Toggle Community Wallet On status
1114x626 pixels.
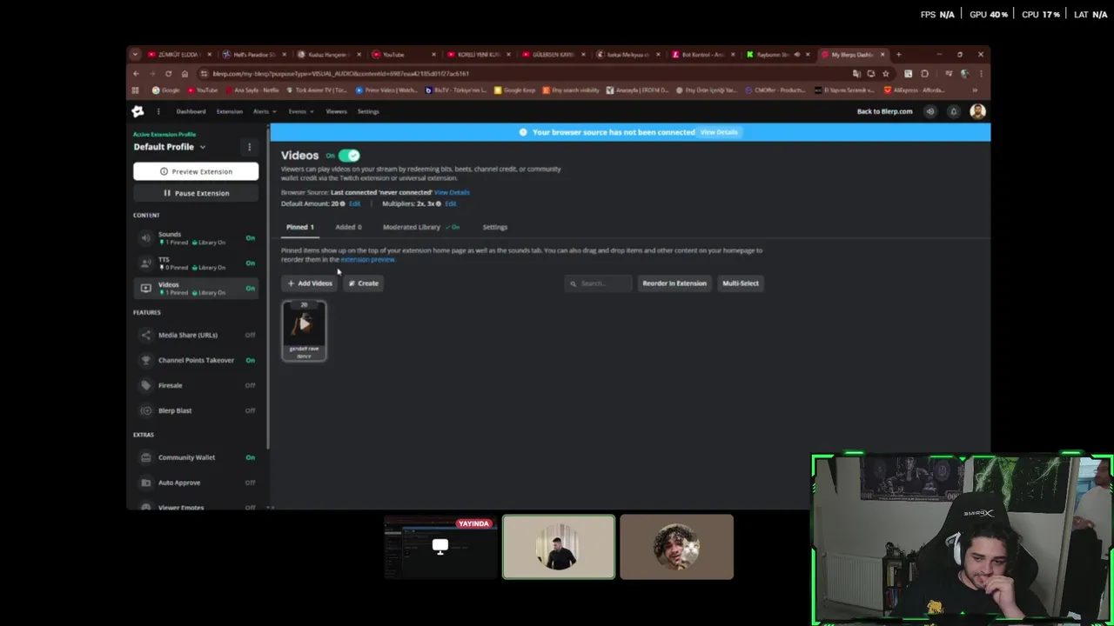[250, 457]
